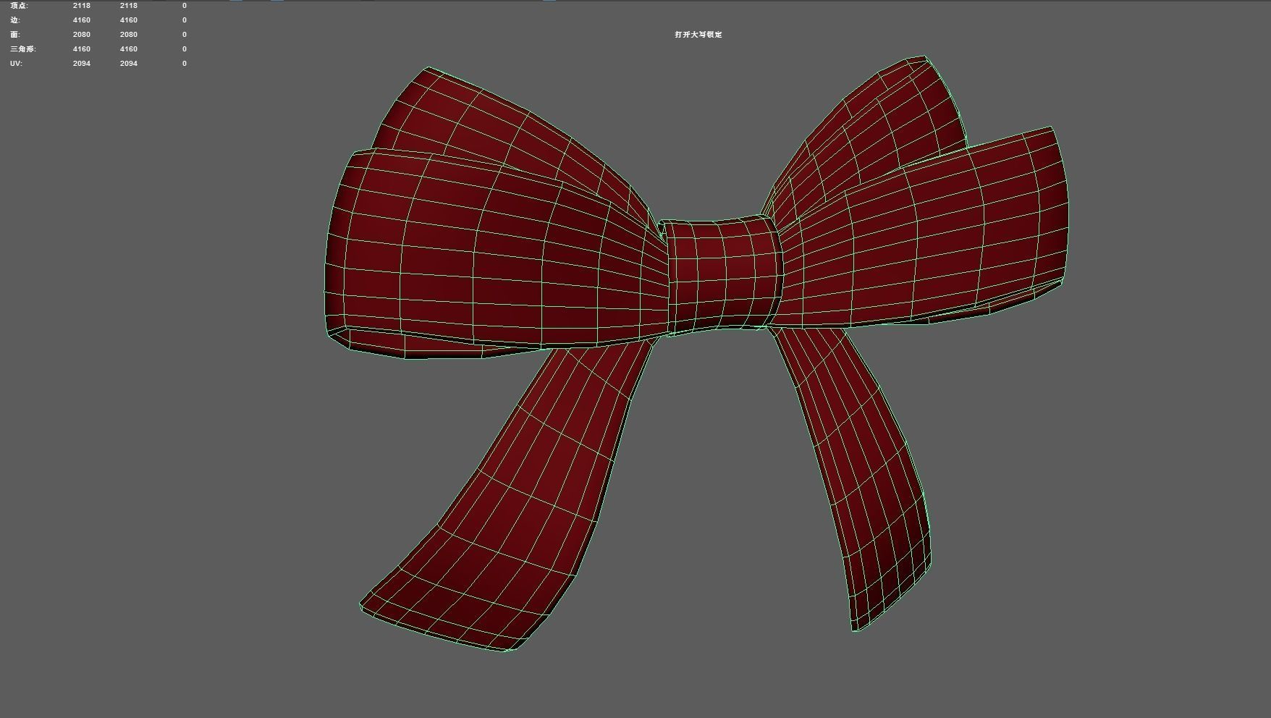Click the 顶点 vertex count label
Image resolution: width=1271 pixels, height=718 pixels.
click(20, 6)
